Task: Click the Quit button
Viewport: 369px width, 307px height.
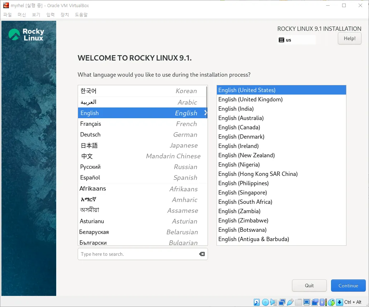Action: pos(309,286)
